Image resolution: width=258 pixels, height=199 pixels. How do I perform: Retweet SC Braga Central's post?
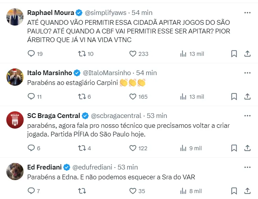pyautogui.click(x=82, y=148)
